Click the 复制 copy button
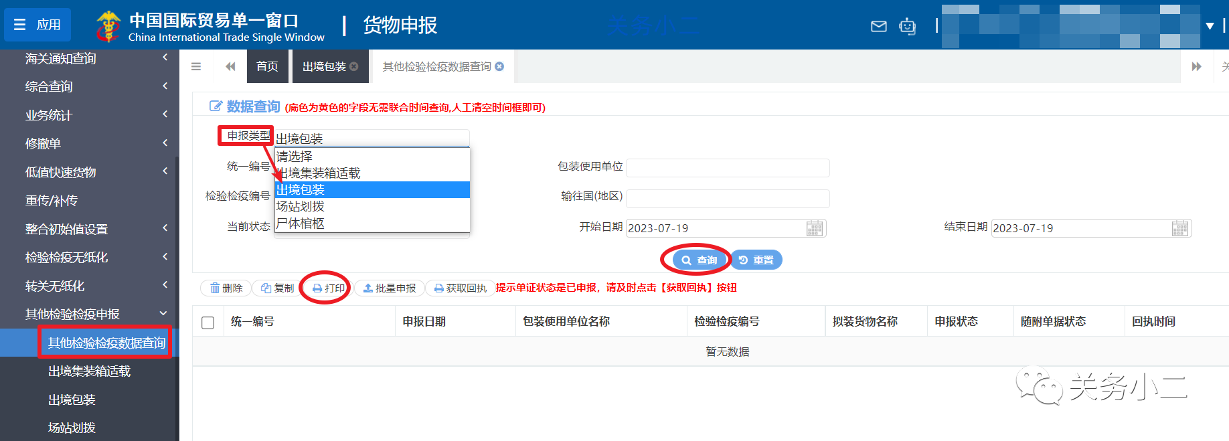1229x441 pixels. (x=278, y=288)
